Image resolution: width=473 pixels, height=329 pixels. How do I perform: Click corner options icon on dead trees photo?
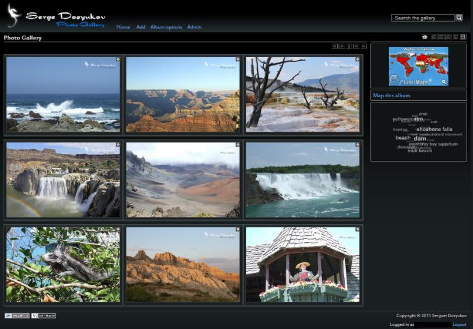[x=358, y=59]
